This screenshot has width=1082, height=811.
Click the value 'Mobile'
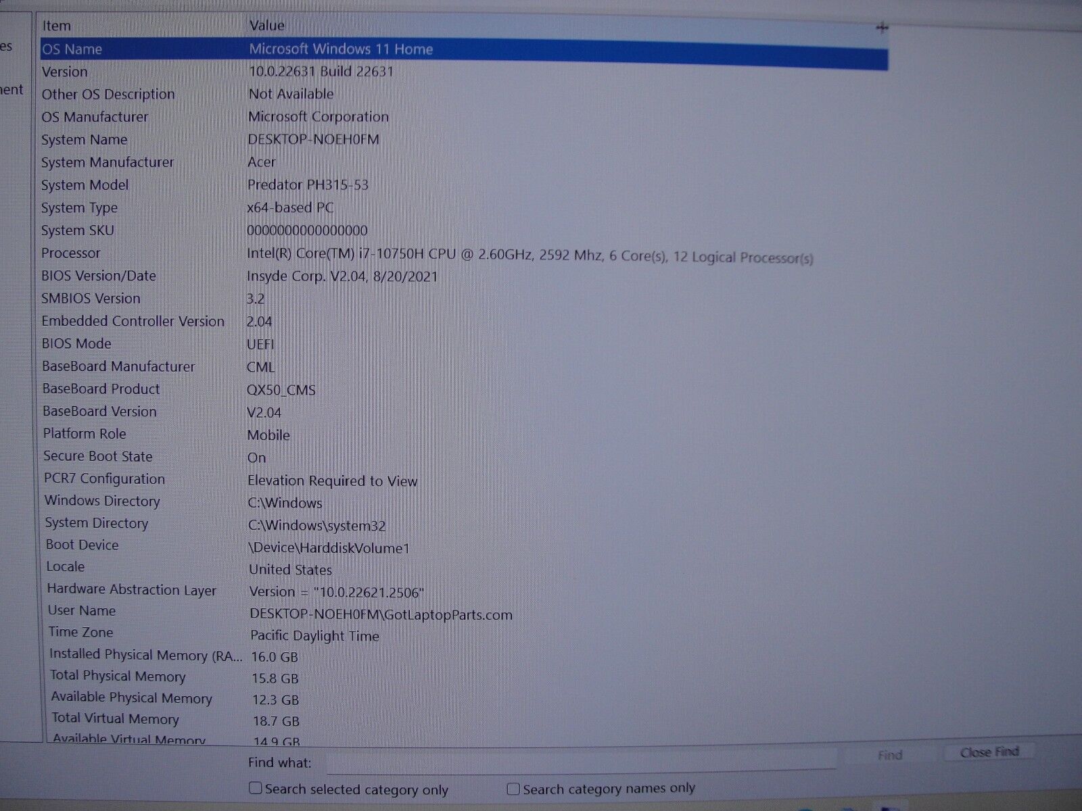[268, 435]
